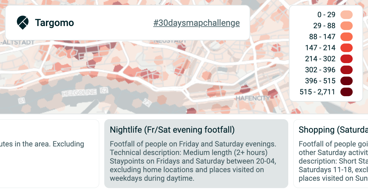The image size is (368, 193).
Task: Click the HafenCity label on the map
Action: point(253,98)
